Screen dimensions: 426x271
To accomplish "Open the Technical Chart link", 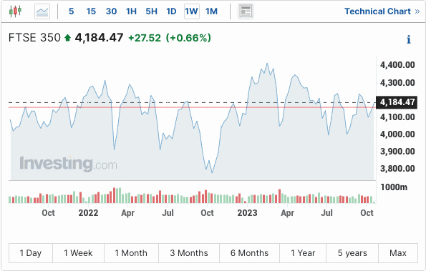I will pyautogui.click(x=382, y=11).
